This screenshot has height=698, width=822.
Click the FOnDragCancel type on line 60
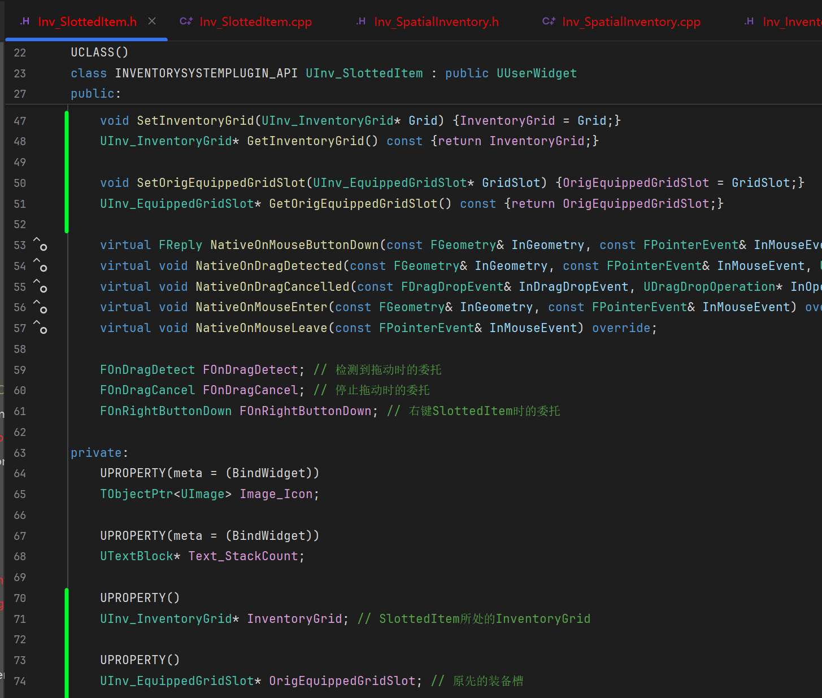click(x=147, y=390)
